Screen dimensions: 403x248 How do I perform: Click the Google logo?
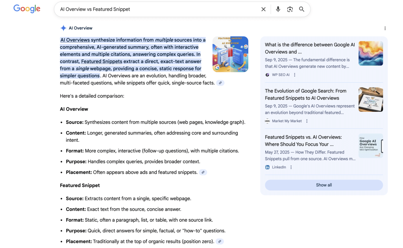point(27,9)
